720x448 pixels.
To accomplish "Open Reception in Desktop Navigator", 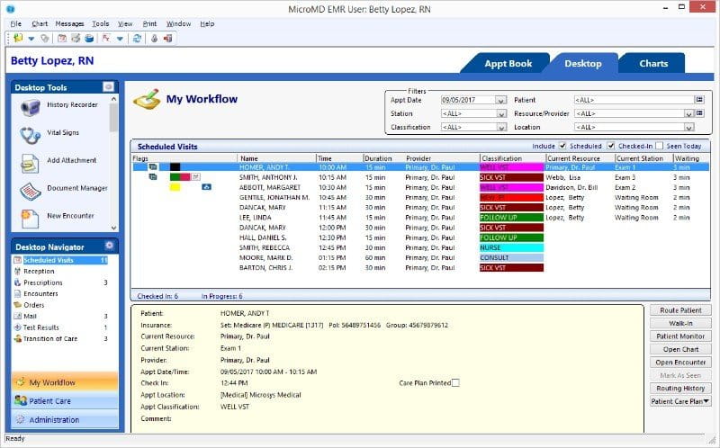I will (39, 272).
